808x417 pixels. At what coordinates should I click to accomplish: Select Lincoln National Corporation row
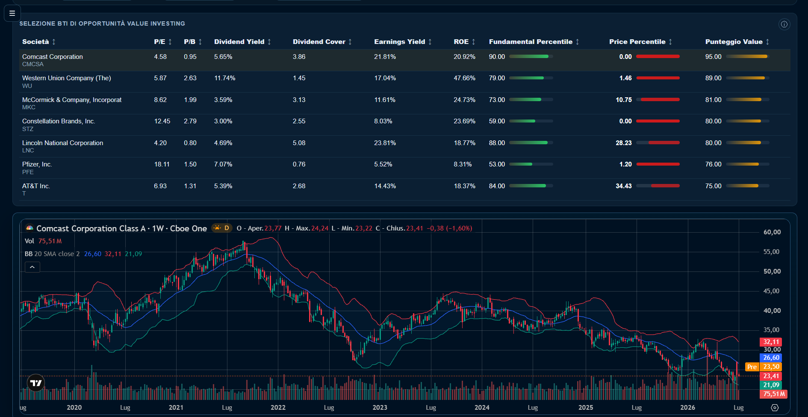[405, 146]
